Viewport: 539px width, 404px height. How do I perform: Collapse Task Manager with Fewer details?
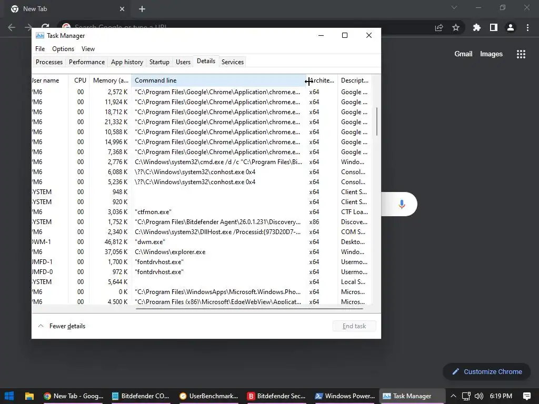[62, 326]
